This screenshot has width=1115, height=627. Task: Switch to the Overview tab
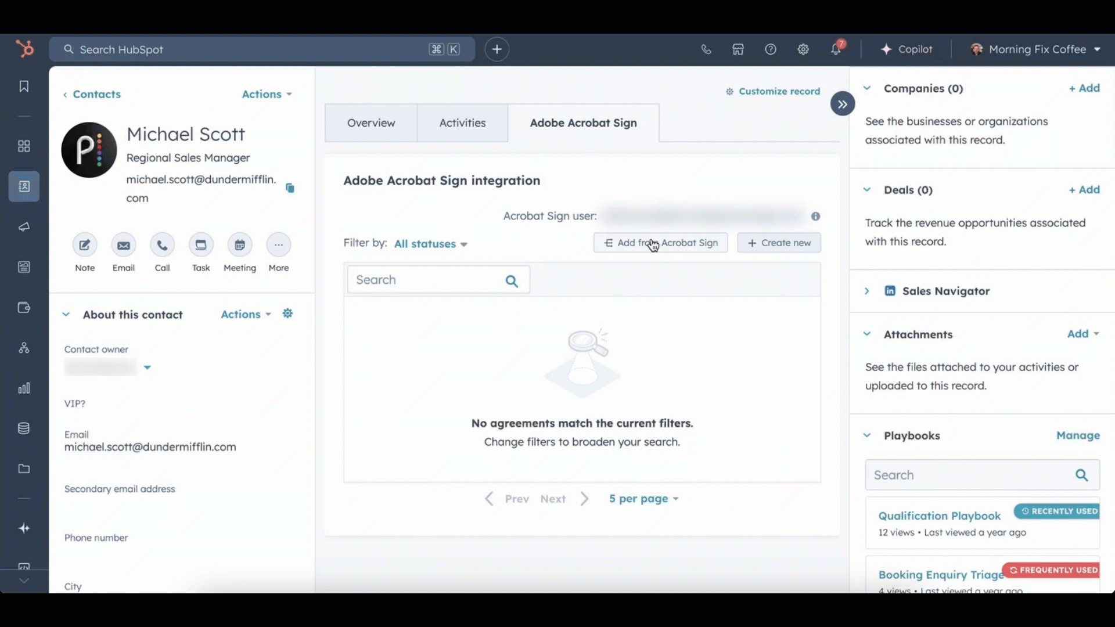(371, 123)
